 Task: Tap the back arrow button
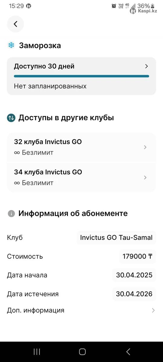click(15, 24)
